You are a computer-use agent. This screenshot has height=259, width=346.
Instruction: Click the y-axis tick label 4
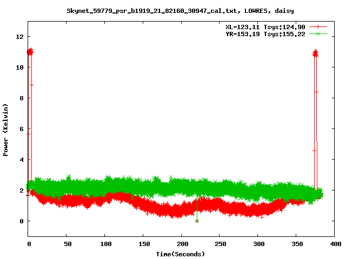point(22,160)
